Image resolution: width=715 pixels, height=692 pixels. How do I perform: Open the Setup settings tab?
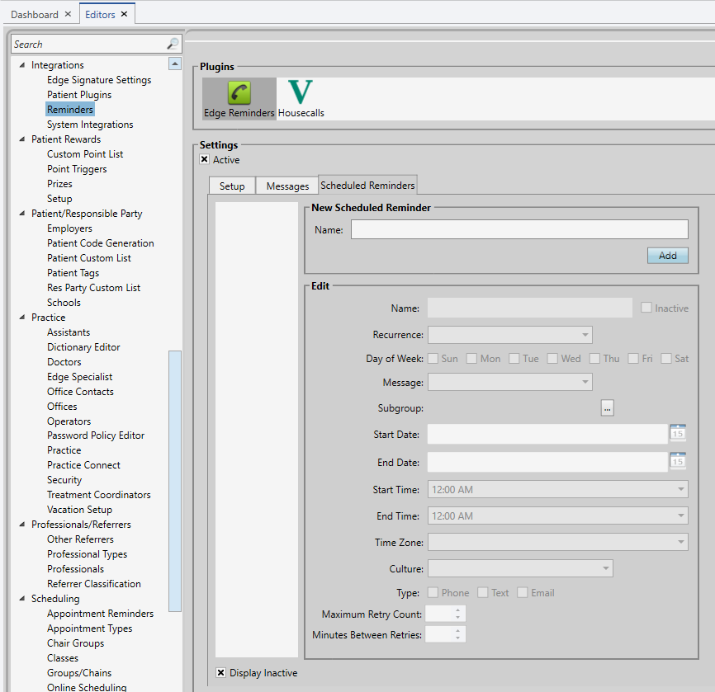coord(232,186)
